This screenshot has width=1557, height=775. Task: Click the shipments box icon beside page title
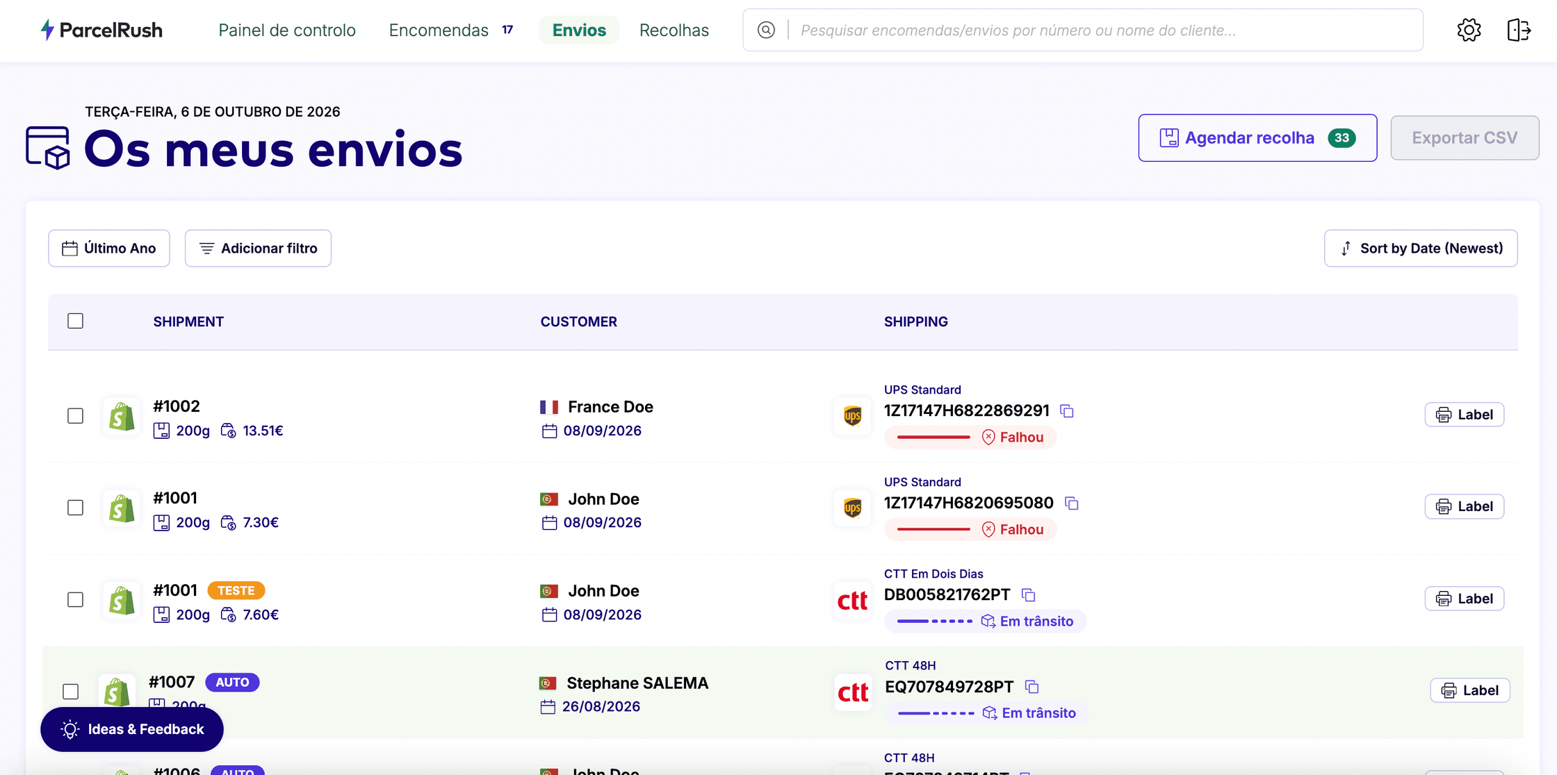pyautogui.click(x=48, y=148)
